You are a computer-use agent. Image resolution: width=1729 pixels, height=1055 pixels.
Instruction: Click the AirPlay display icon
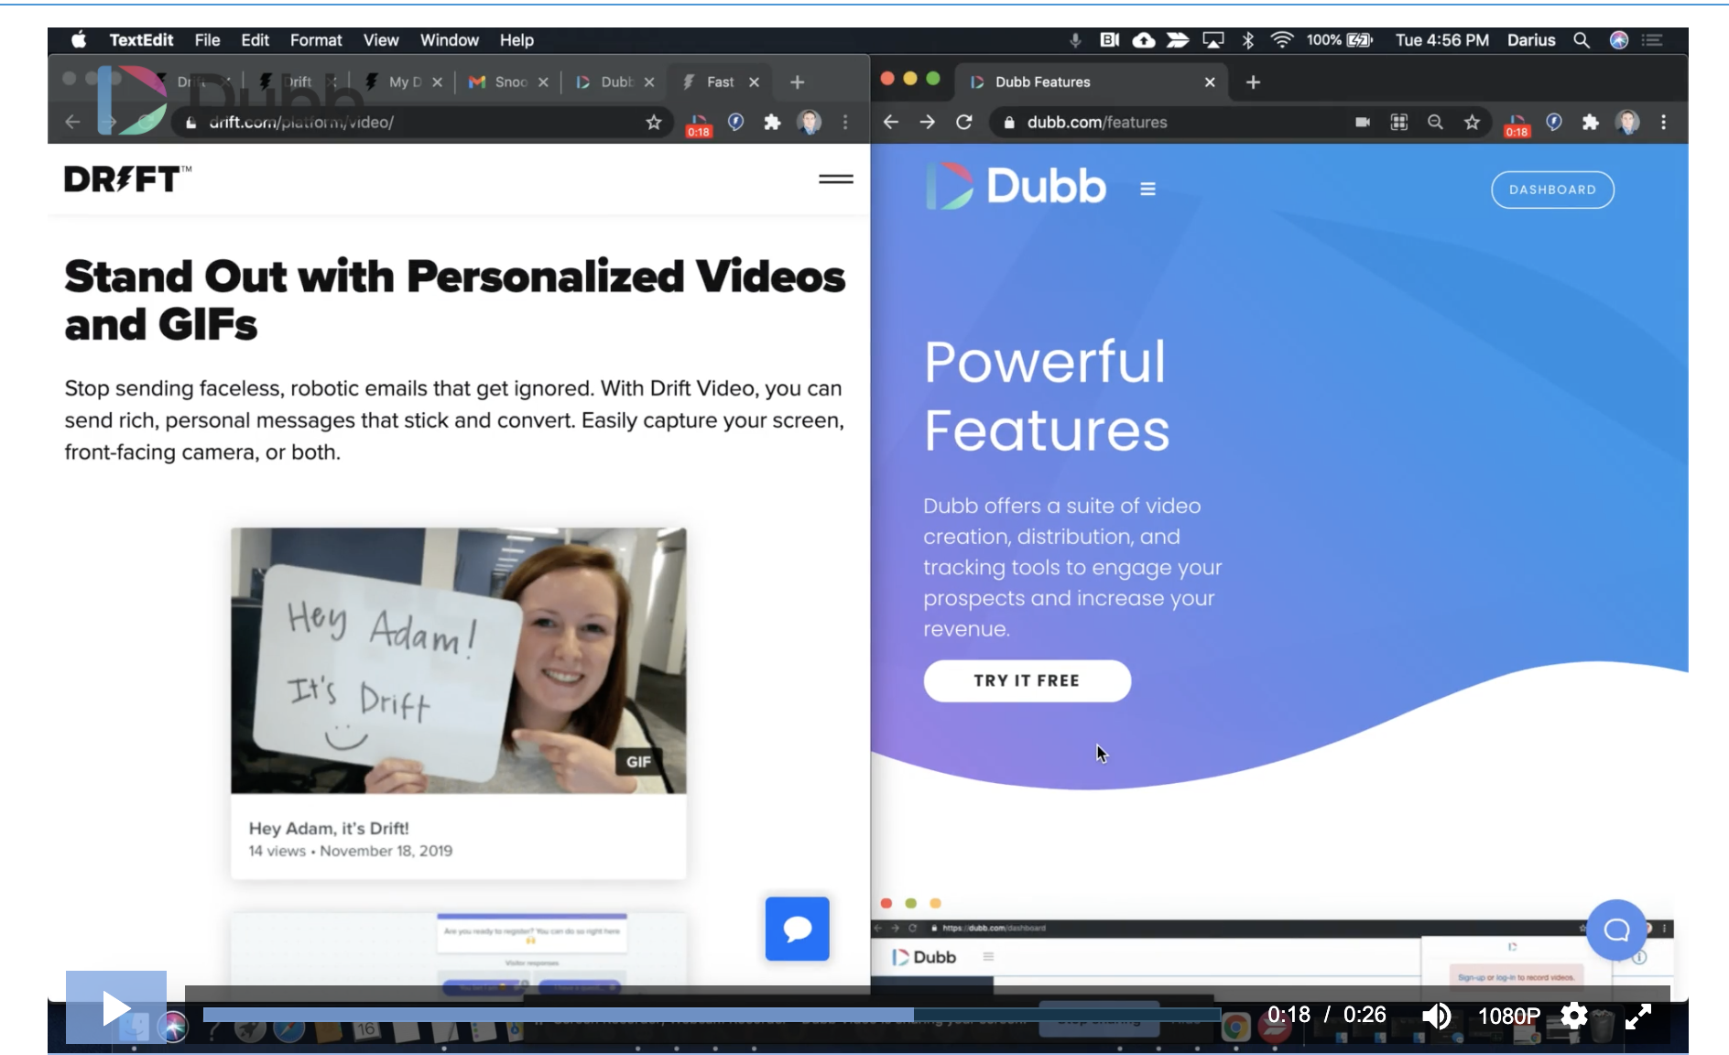click(x=1213, y=39)
